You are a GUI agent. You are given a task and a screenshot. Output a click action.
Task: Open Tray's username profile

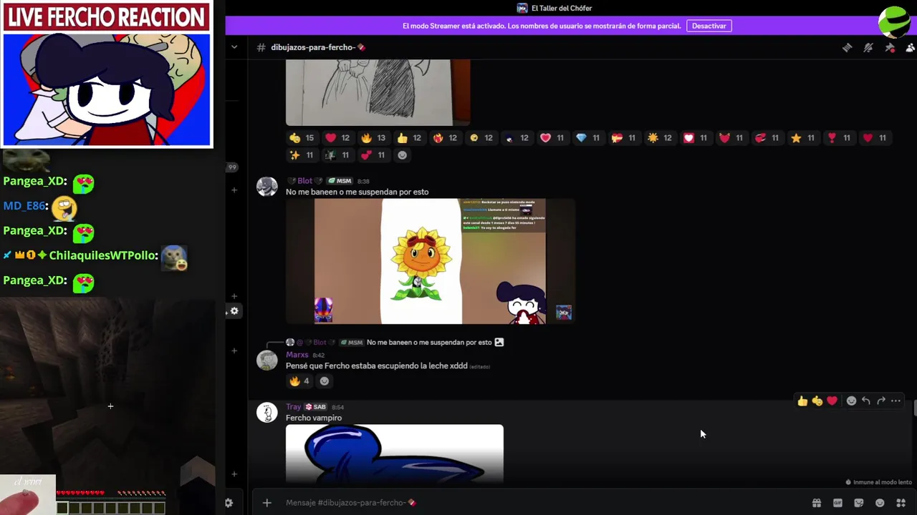coord(294,407)
